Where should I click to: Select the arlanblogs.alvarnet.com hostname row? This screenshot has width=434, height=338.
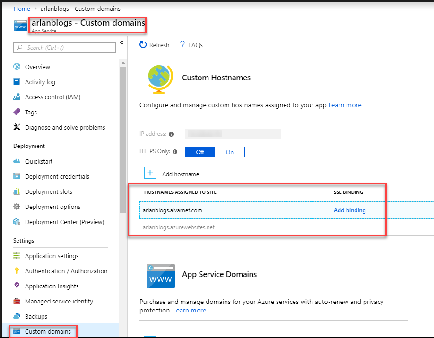[286, 210]
